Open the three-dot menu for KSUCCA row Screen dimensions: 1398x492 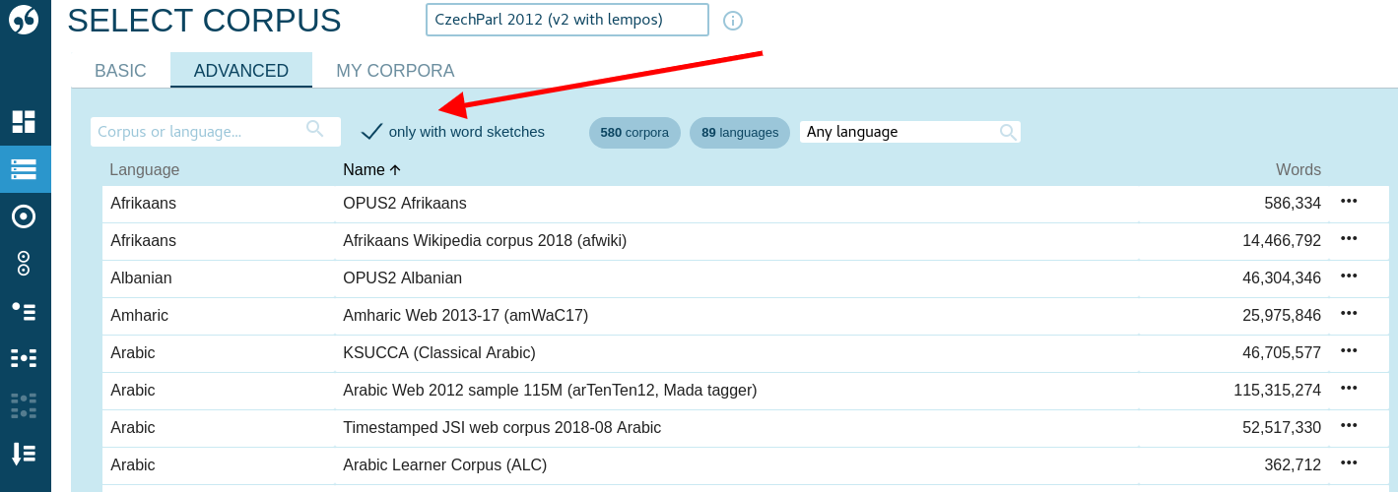tap(1349, 351)
